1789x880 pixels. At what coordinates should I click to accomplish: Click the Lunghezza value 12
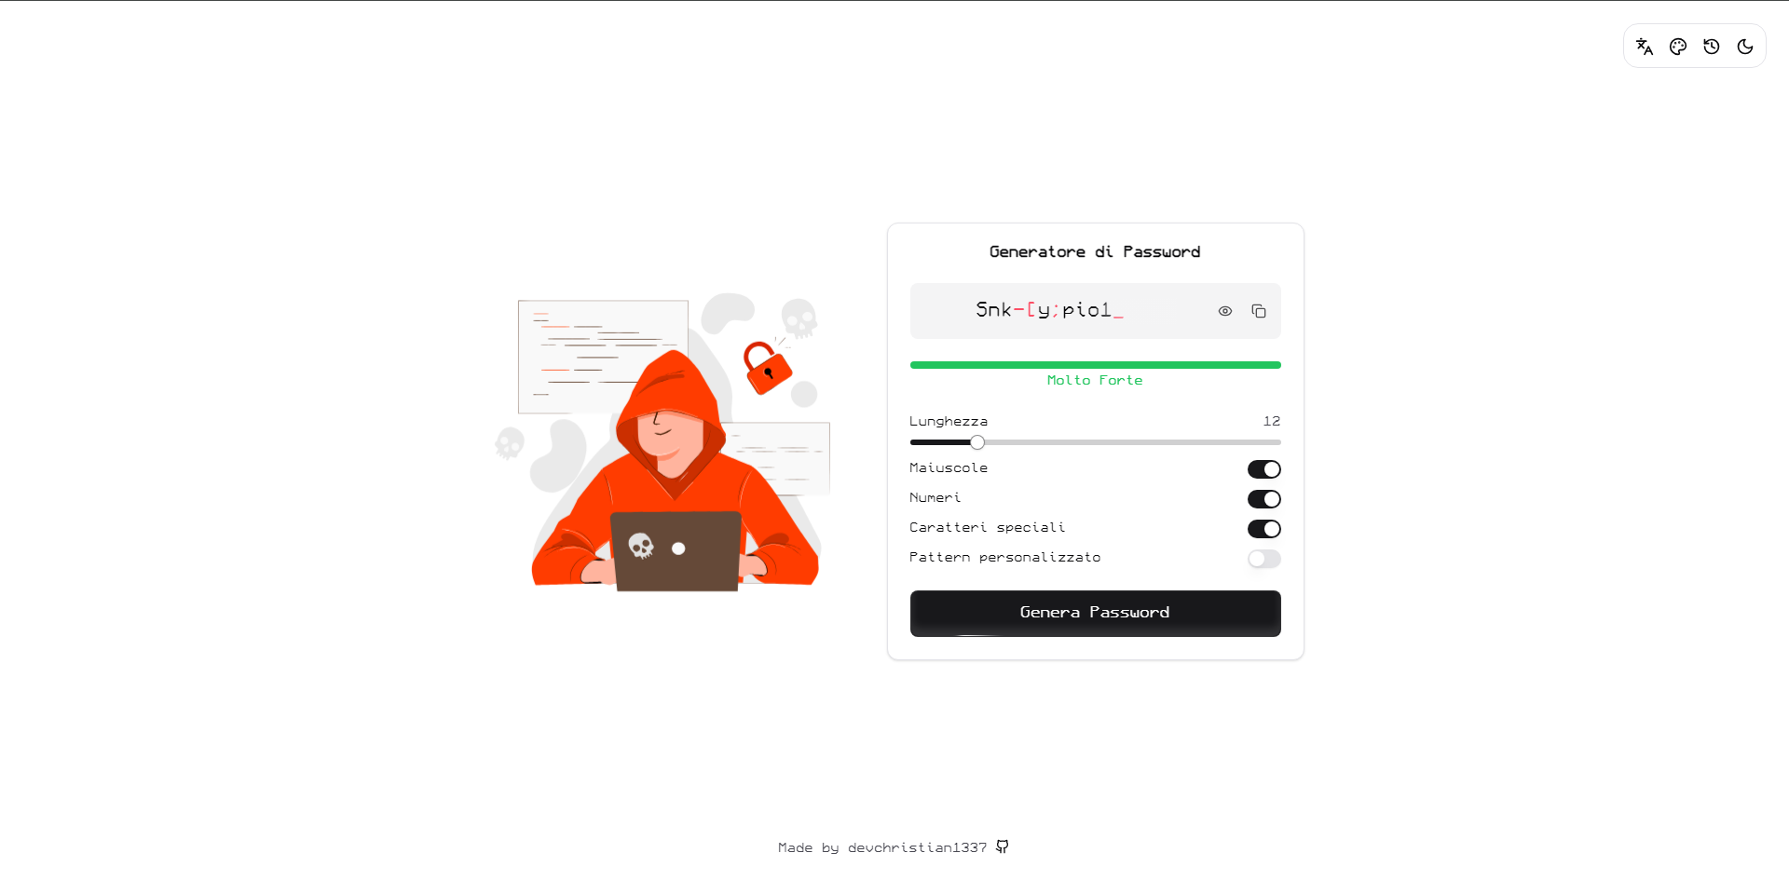1272,421
